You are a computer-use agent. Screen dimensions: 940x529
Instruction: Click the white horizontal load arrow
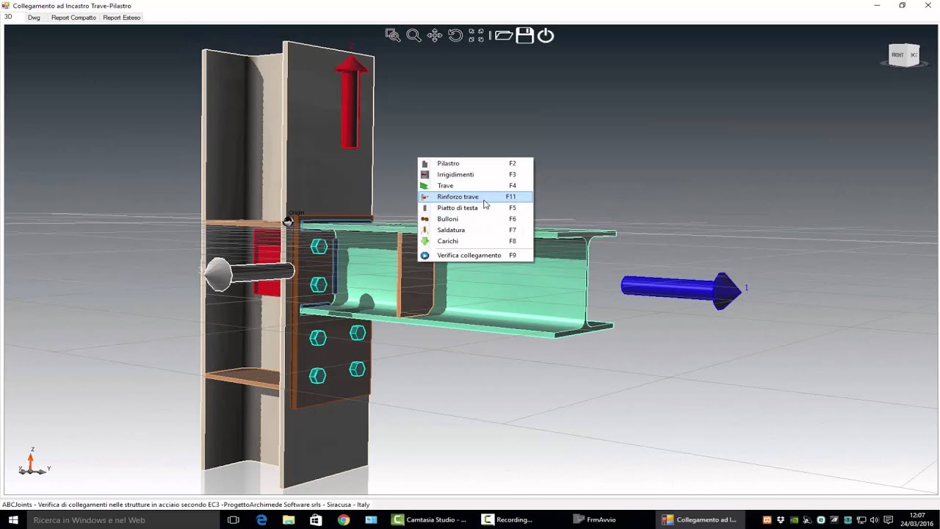[x=248, y=273]
